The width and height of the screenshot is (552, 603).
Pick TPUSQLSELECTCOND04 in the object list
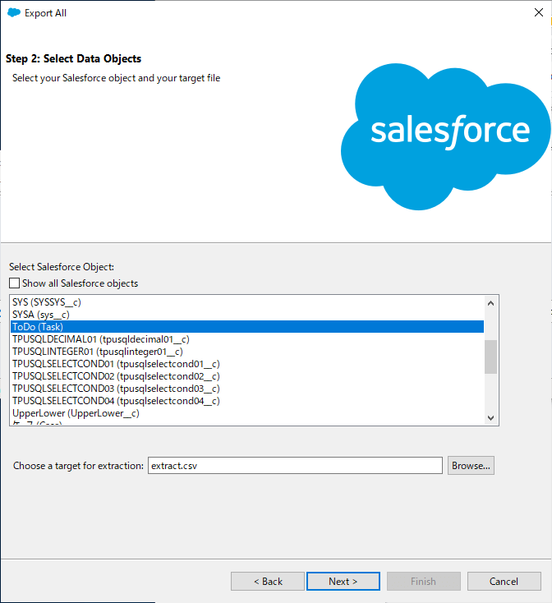(x=247, y=401)
